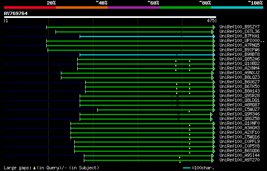Select the UniRef100_B6U627 label
Image resolution: width=267 pixels, height=171 pixels.
239,82
